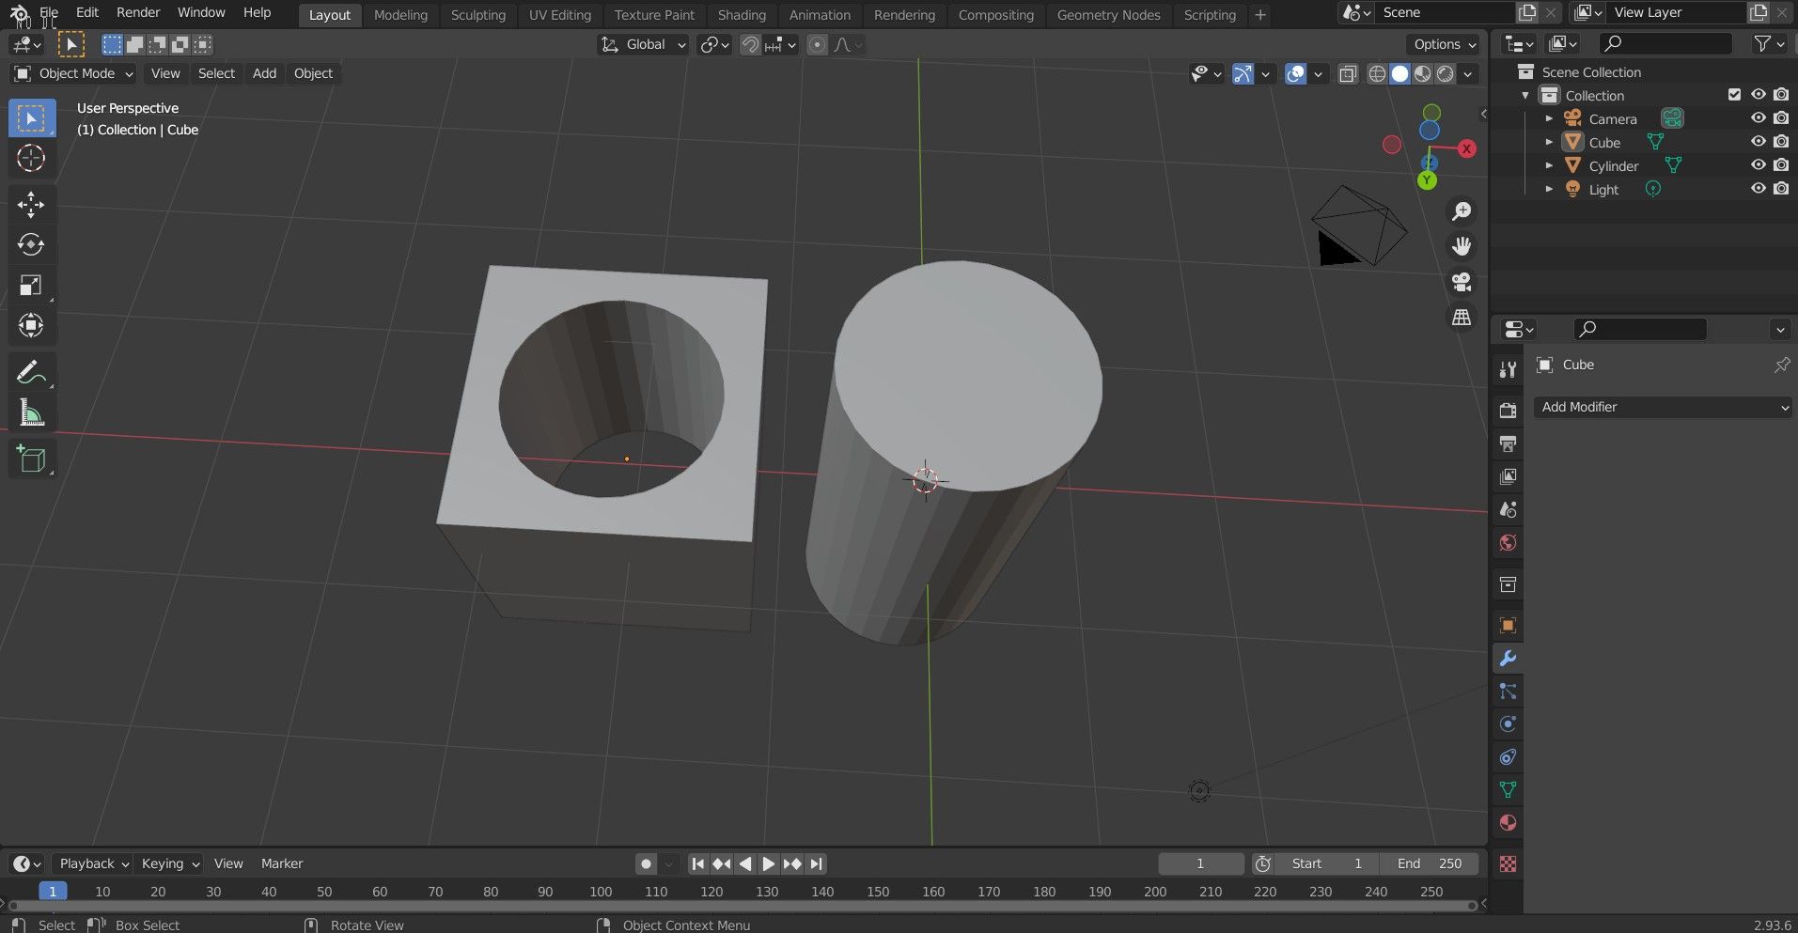Select the Move tool
Image resolution: width=1798 pixels, height=933 pixels.
(x=31, y=204)
